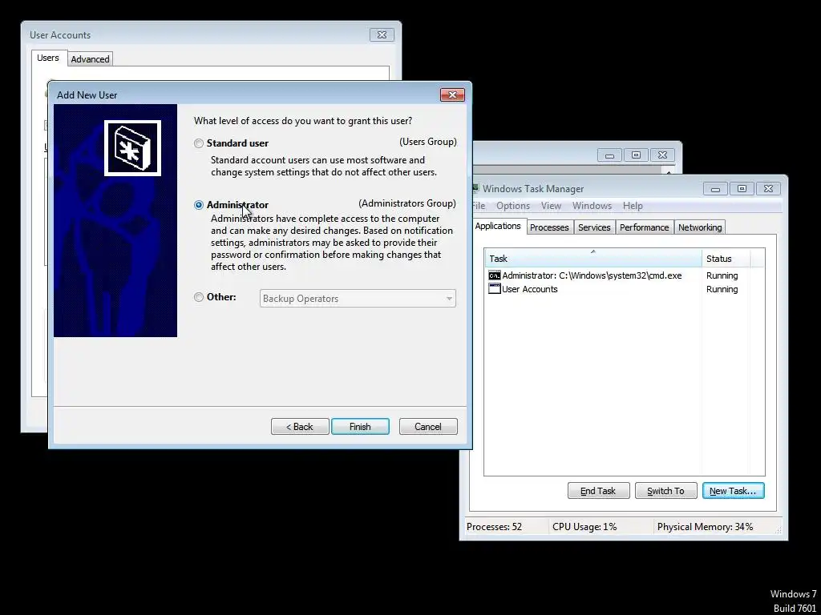Click the Running status of cmd.exe
This screenshot has height=615, width=821.
722,275
